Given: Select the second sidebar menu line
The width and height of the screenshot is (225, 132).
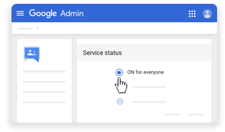Looking at the screenshot, I should pos(44,82).
